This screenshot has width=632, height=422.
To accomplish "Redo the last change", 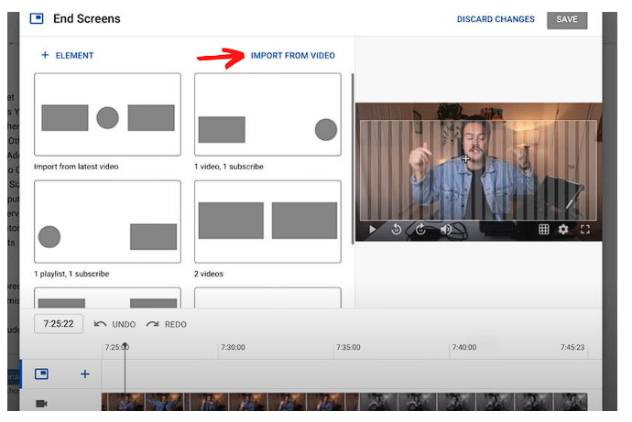I will 167,324.
